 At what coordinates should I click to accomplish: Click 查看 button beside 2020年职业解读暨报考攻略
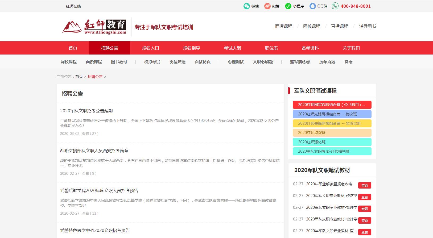coord(365,185)
